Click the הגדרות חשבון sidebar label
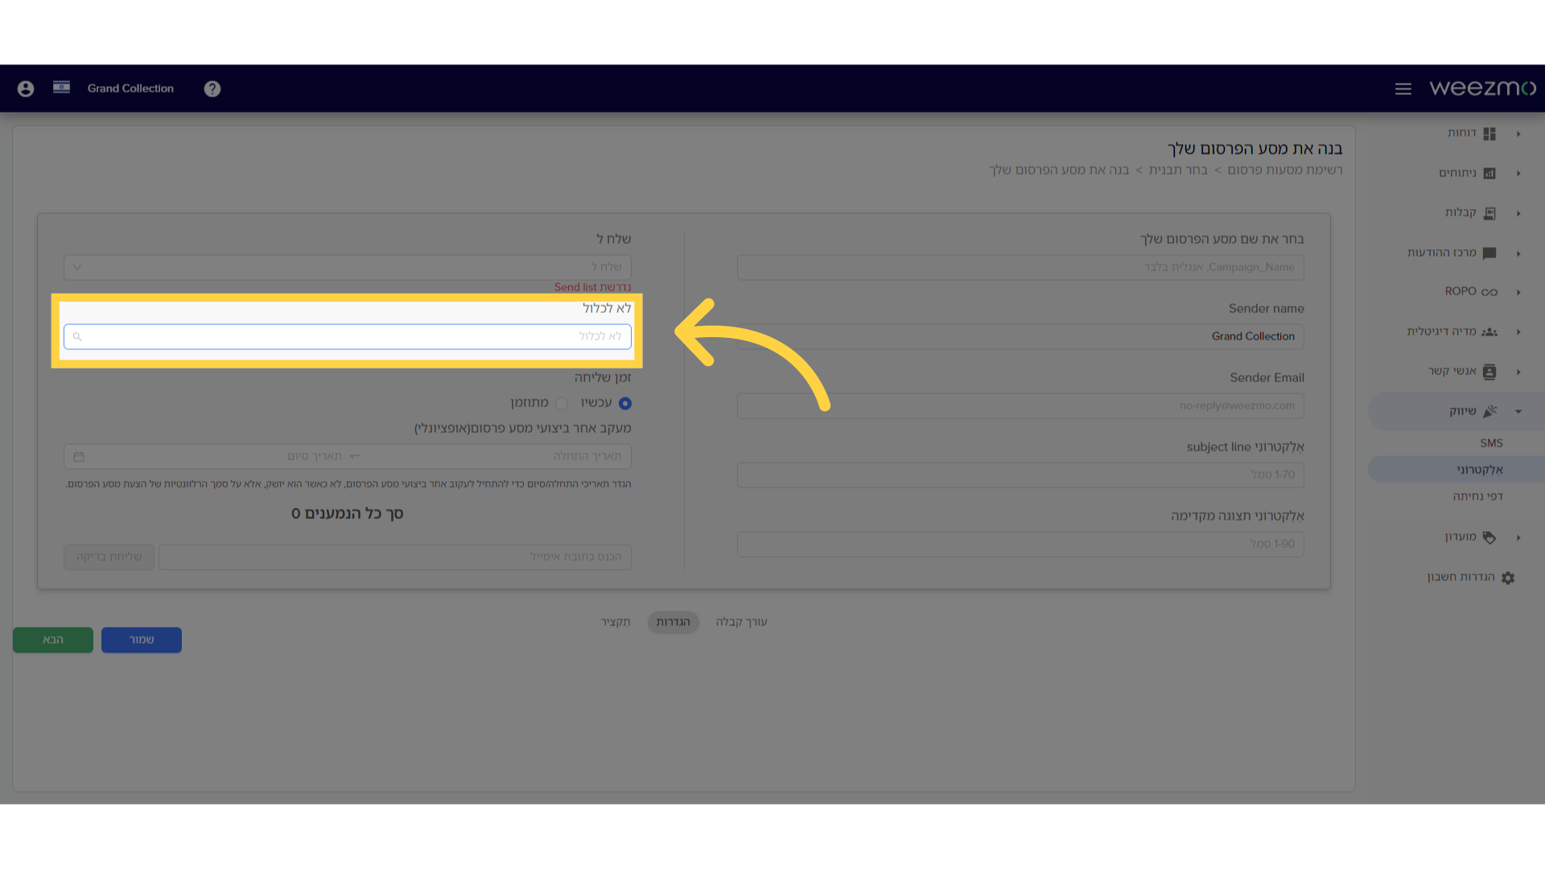1545x869 pixels. coord(1461,577)
